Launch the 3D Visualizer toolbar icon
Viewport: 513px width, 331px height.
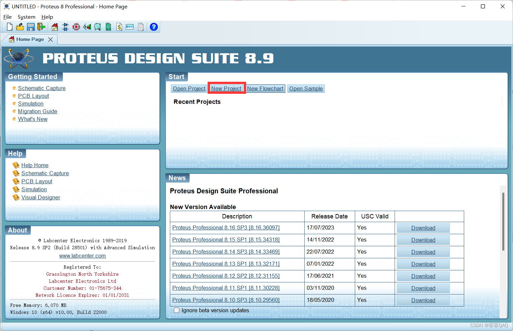(x=87, y=27)
